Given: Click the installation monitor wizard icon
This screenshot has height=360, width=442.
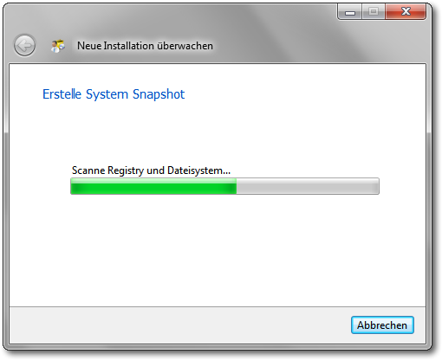Looking at the screenshot, I should click(x=58, y=46).
